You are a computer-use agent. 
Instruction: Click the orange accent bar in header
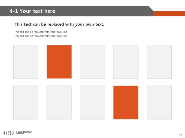point(169,14)
